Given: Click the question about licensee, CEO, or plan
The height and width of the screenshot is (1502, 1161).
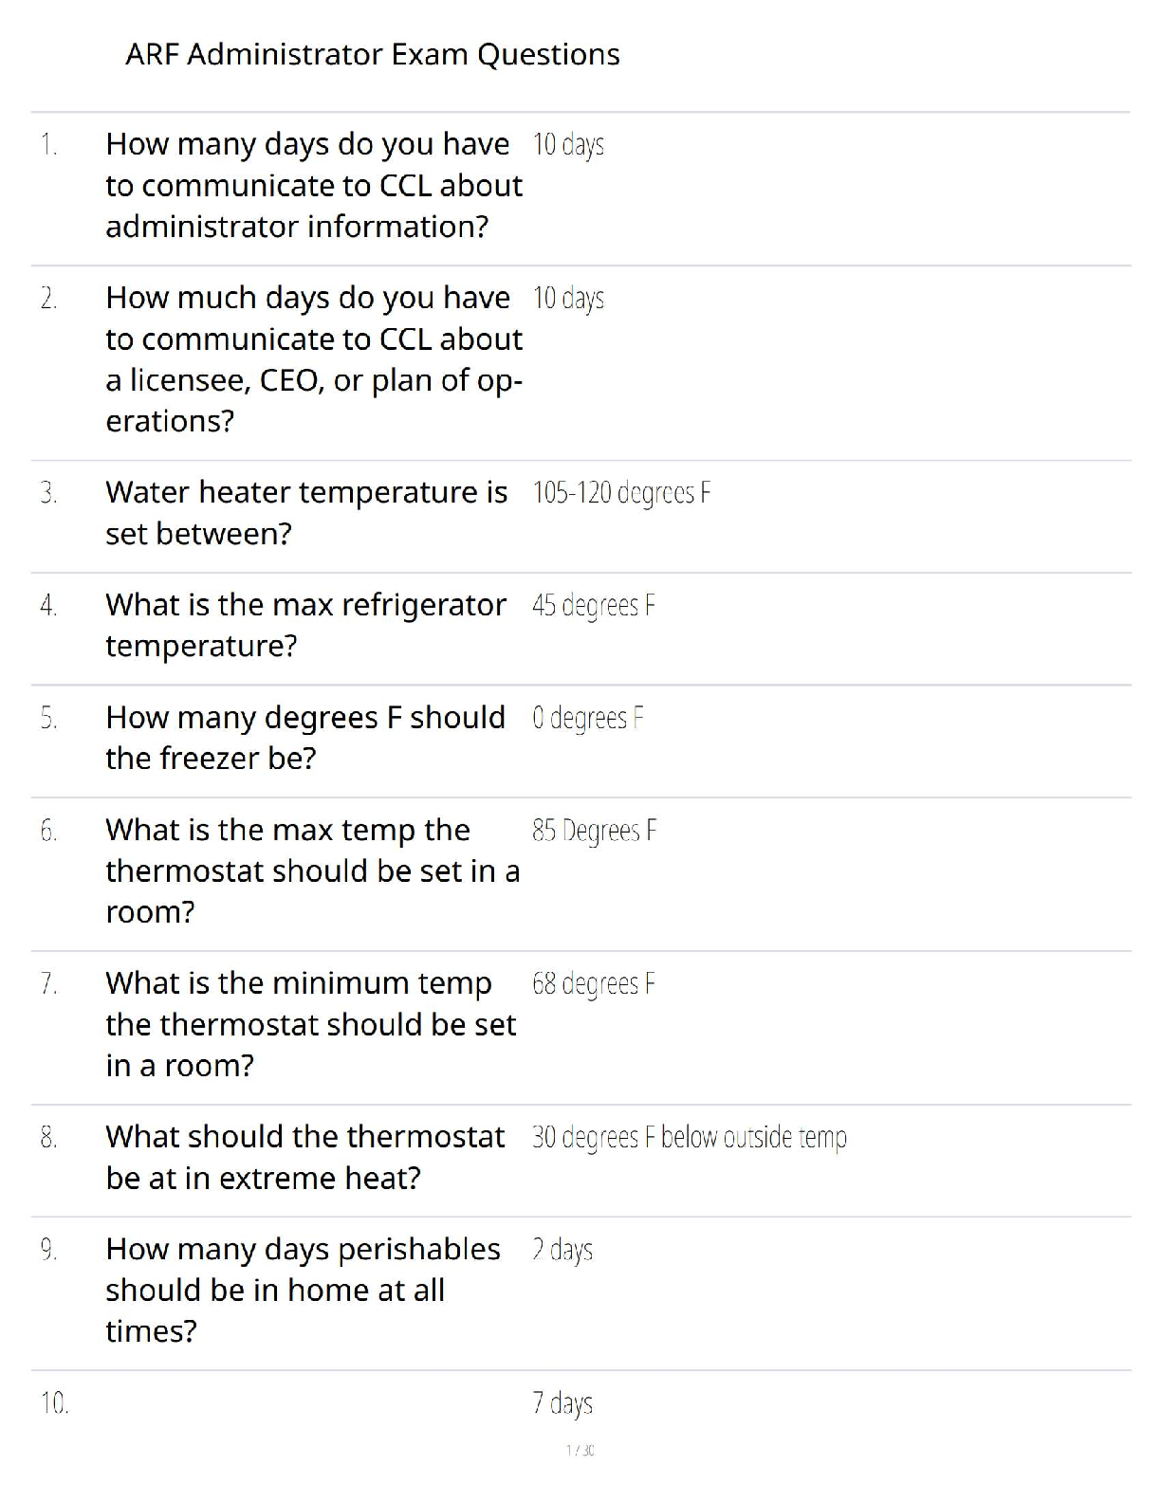Looking at the screenshot, I should 313,358.
